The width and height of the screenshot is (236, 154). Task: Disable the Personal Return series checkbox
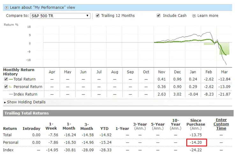6,87
